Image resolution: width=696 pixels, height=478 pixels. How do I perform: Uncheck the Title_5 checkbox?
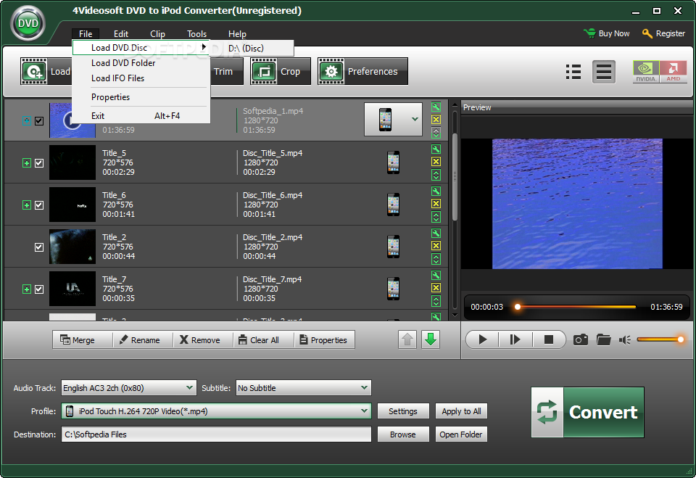pyautogui.click(x=39, y=163)
